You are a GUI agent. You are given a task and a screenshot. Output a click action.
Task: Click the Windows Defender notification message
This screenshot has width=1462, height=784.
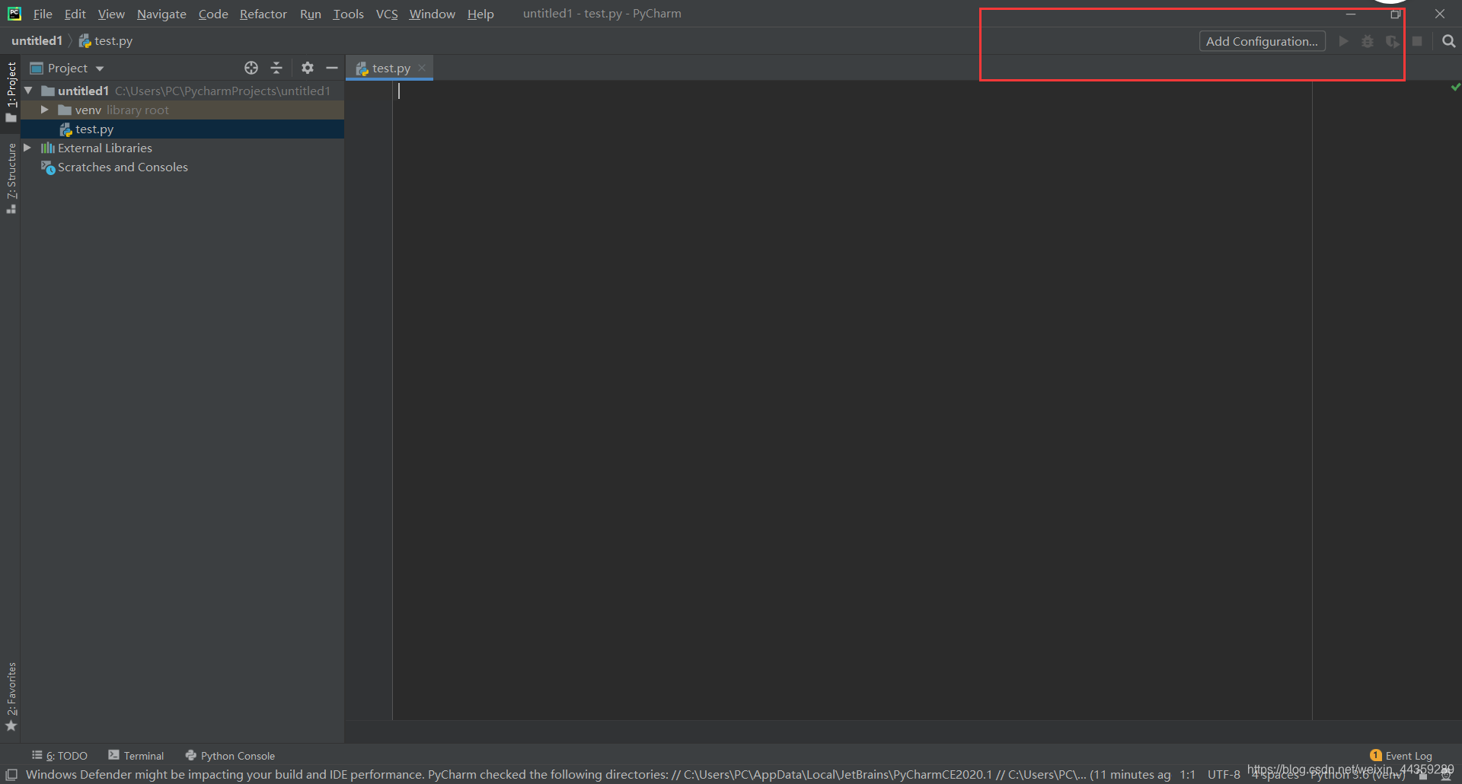tap(598, 775)
